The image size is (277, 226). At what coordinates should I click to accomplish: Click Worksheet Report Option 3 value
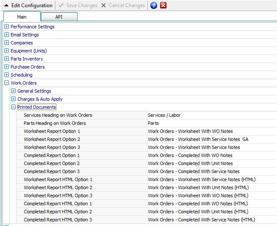(x=194, y=147)
